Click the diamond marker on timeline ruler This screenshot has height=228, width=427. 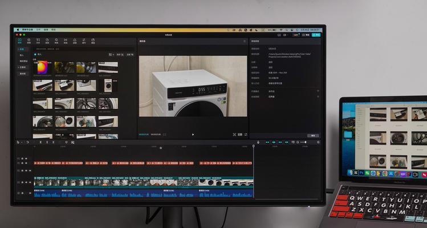161,148
